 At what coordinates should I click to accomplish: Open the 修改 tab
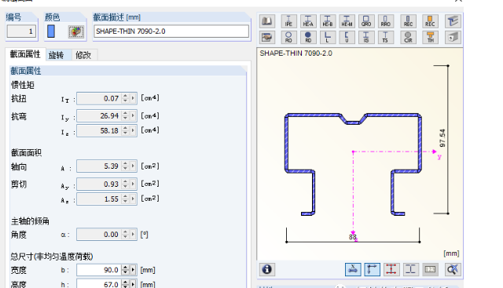click(x=83, y=55)
